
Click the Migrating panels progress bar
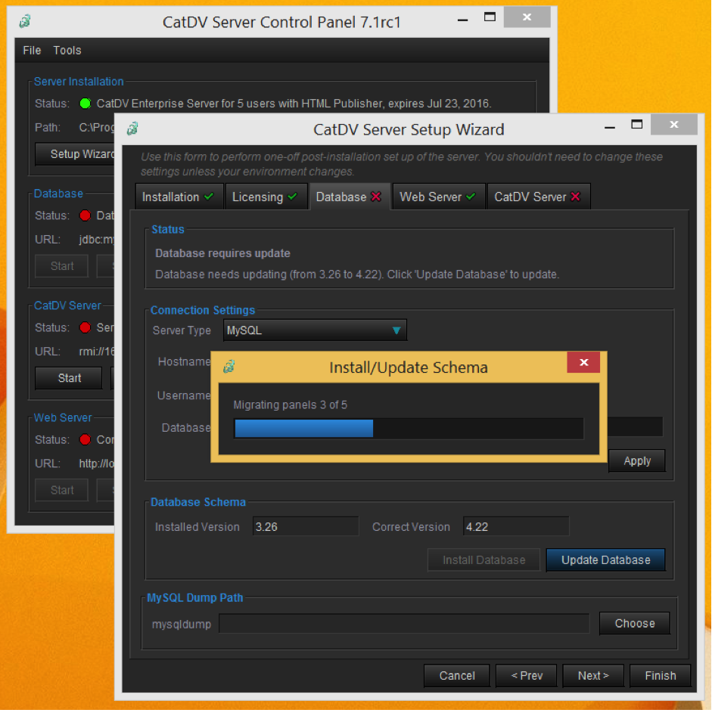click(x=409, y=429)
